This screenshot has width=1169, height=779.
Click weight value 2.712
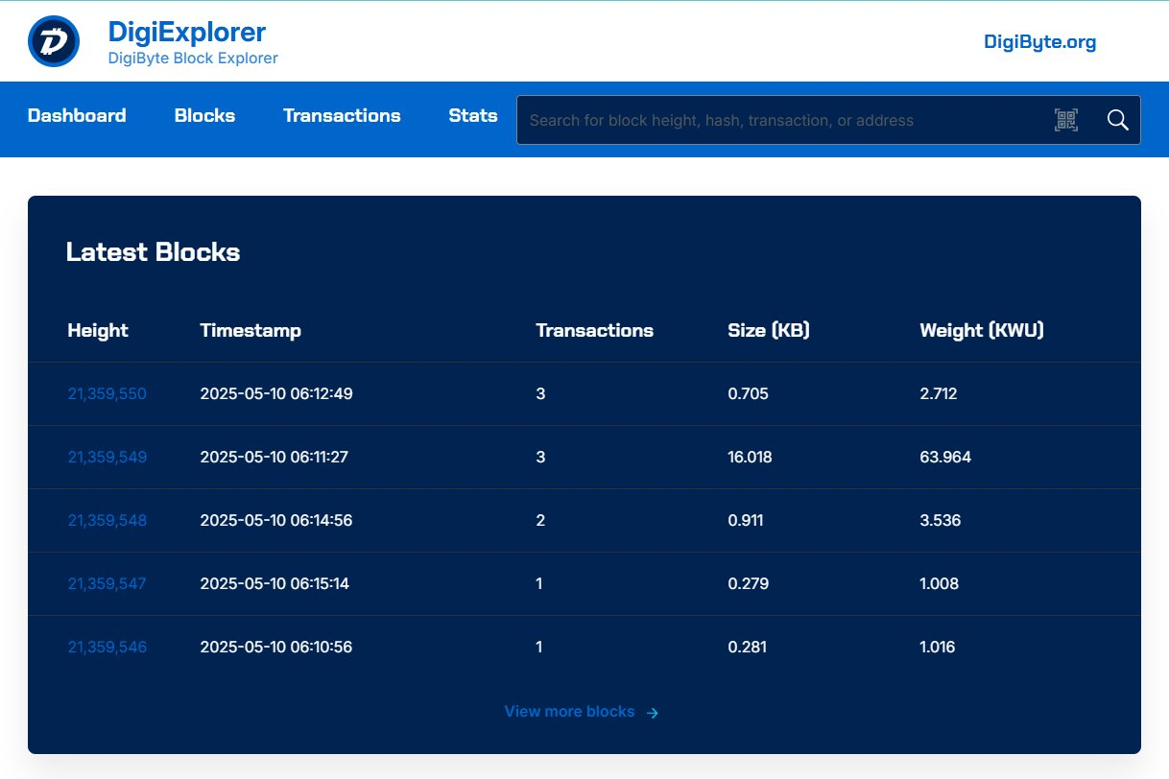[938, 393]
